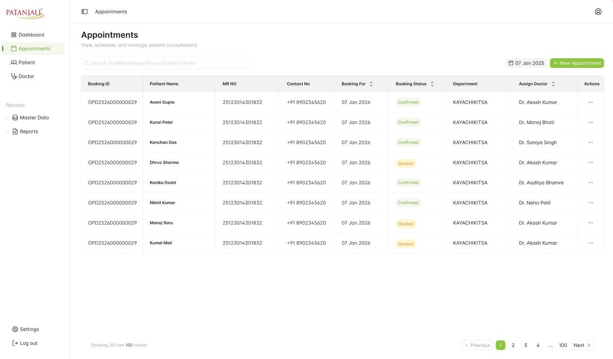The image size is (613, 359).
Task: Open the 07 Jan 2025 date picker
Action: [x=526, y=63]
